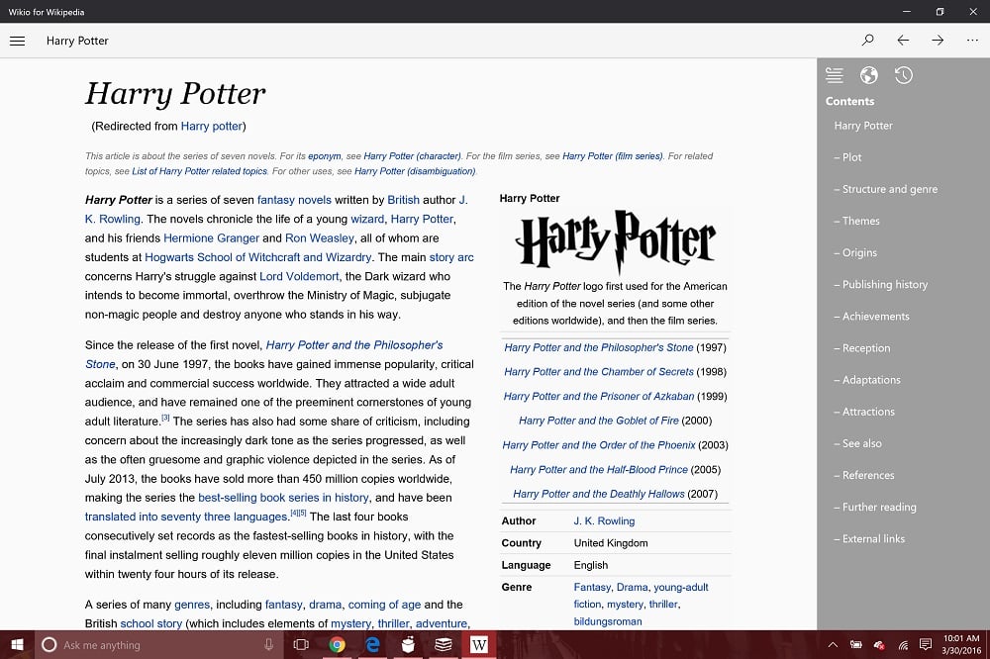Open 'translated into seventy three languages' link
This screenshot has height=659, width=990.
coord(186,517)
